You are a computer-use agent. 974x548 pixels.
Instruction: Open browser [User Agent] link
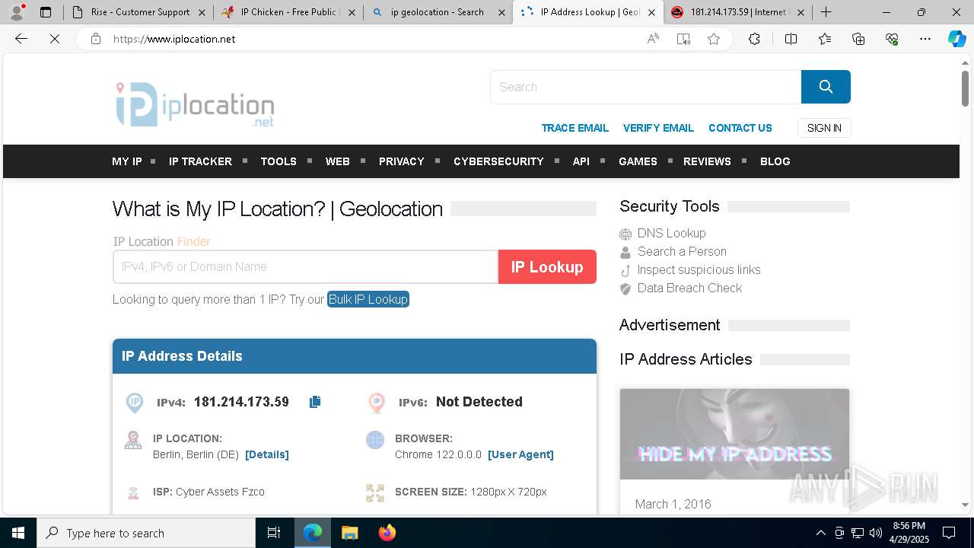(x=520, y=454)
